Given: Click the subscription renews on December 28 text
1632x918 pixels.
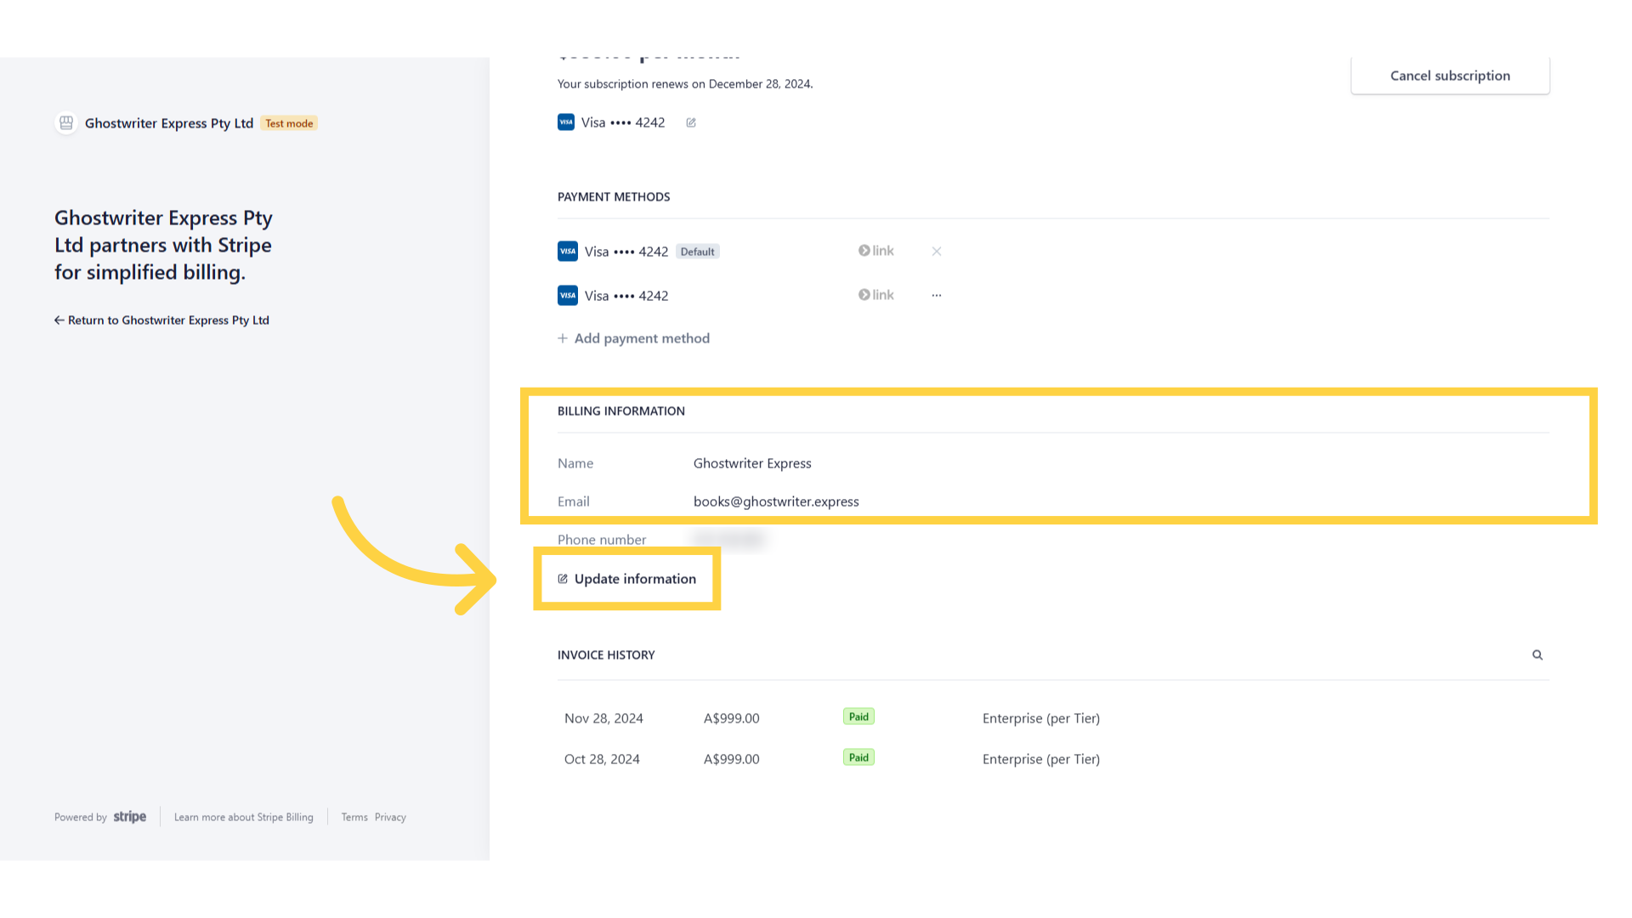Looking at the screenshot, I should (x=685, y=84).
